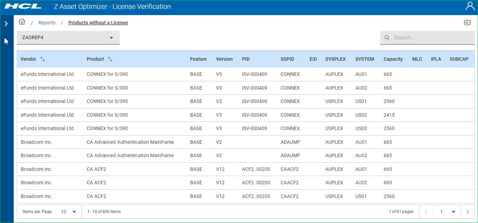Click the Capacity column header
The image size is (478, 223).
[x=393, y=59]
